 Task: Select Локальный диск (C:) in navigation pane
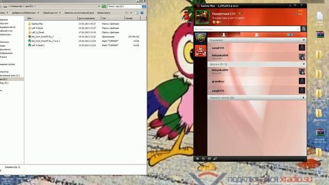pyautogui.click(x=10, y=76)
